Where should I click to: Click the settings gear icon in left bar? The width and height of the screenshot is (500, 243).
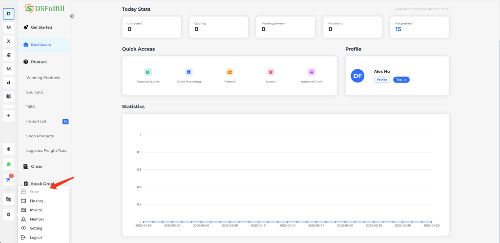pyautogui.click(x=8, y=214)
